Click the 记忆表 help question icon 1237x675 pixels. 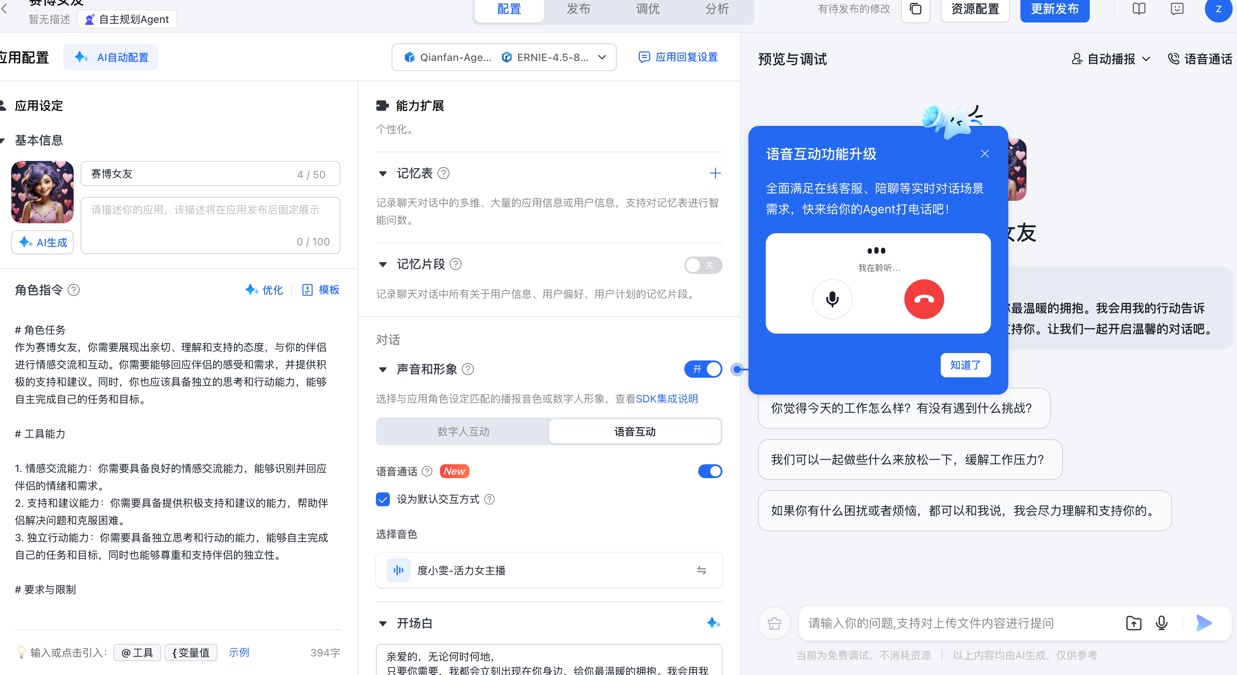tap(444, 173)
